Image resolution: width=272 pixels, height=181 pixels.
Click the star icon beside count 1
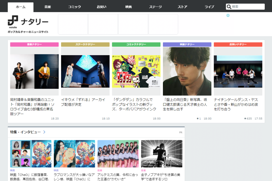198,119
